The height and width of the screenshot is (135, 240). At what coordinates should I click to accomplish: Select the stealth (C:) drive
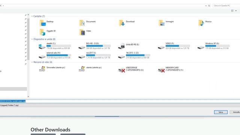pyautogui.click(x=55, y=46)
